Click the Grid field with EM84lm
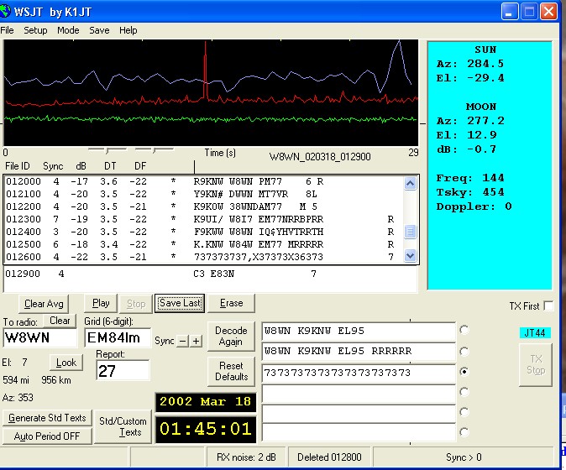The width and height of the screenshot is (566, 470). click(118, 337)
